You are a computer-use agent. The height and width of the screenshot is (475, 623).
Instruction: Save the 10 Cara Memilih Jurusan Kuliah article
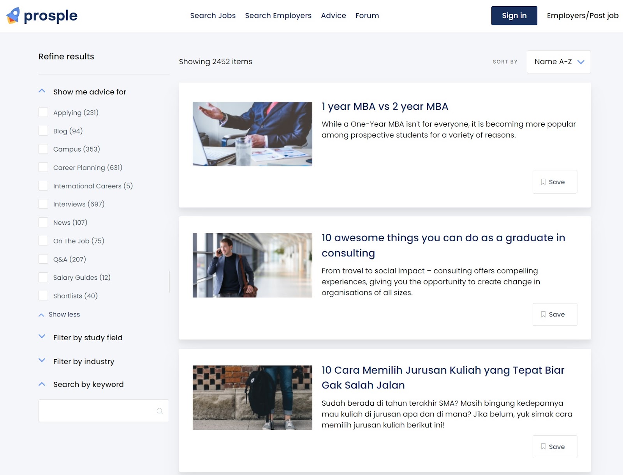(x=554, y=447)
